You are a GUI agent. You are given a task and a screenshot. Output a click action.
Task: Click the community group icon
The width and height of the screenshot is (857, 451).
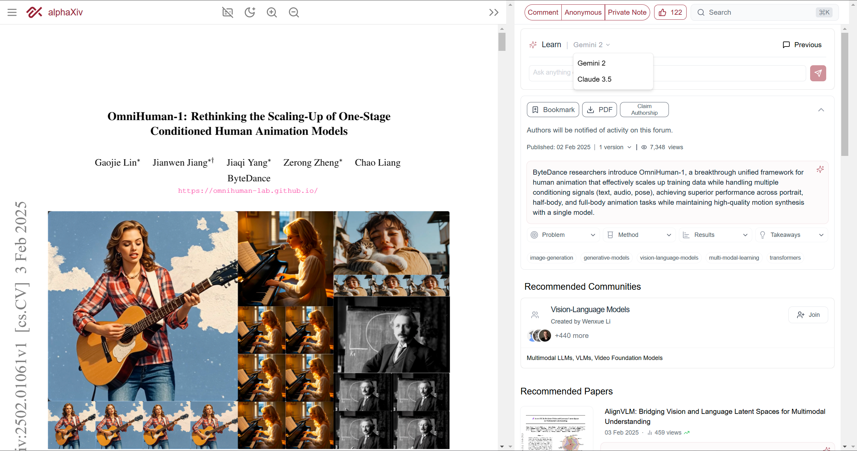coord(535,315)
